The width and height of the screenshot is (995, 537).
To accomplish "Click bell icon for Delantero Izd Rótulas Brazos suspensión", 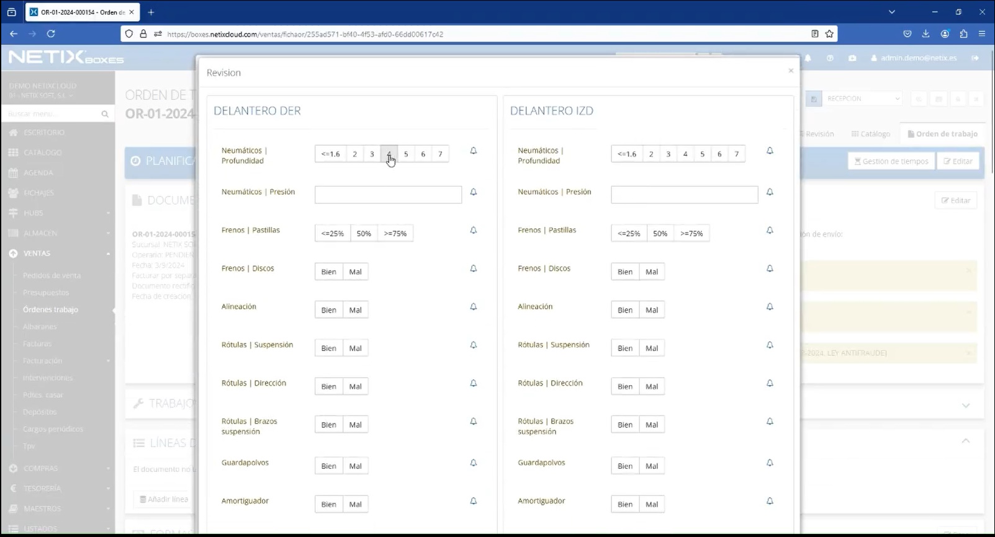I will 770,422.
